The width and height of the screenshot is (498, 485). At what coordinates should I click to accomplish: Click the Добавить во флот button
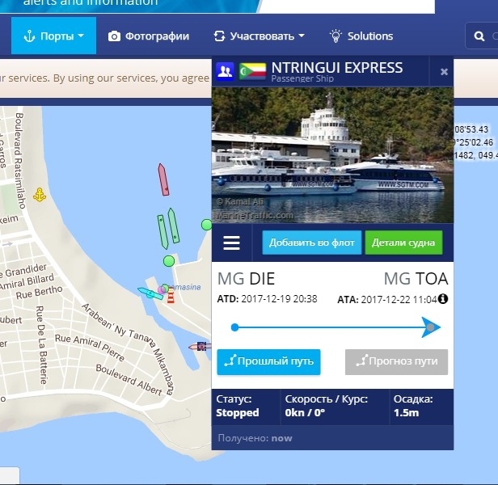312,242
